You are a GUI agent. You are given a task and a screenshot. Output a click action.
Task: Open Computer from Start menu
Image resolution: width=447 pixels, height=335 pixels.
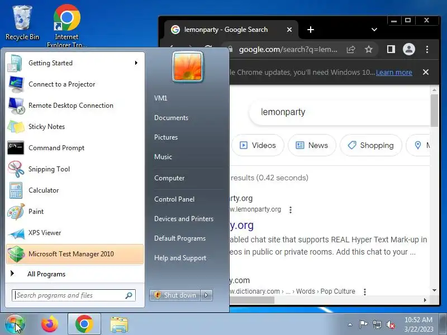169,178
